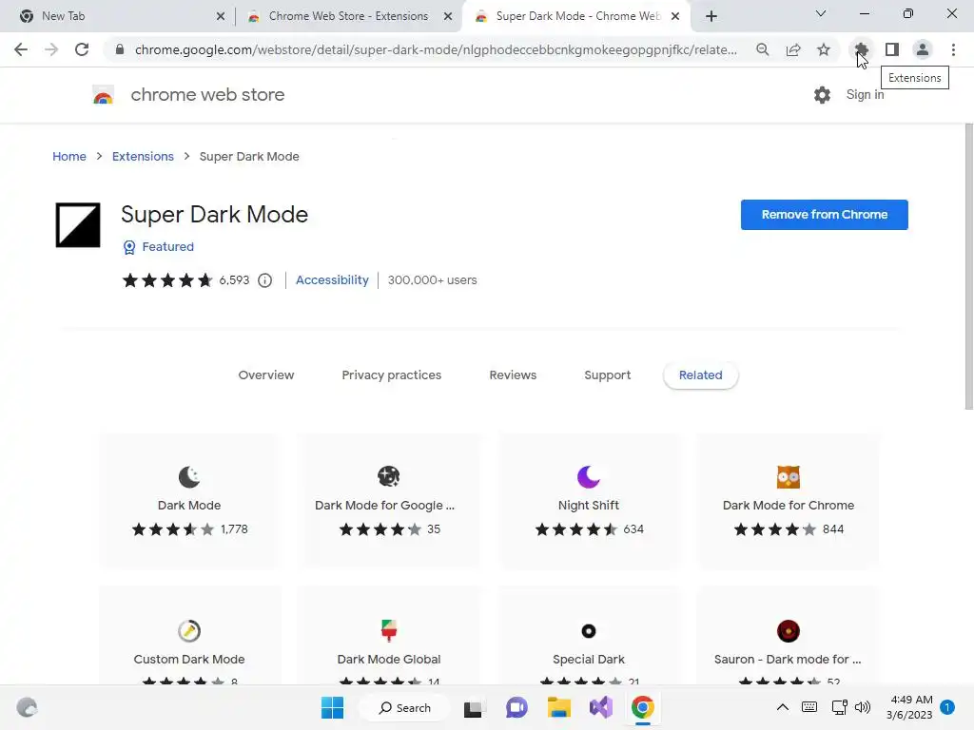Open the zoom magnifier icon in address bar
Image resolution: width=974 pixels, height=730 pixels.
point(763,49)
